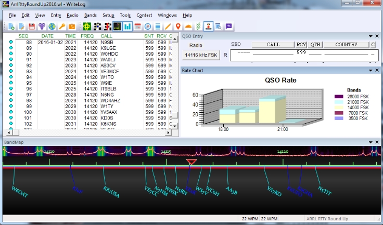The width and height of the screenshot is (383, 225).
Task: Click the log list scroll-down arrow
Action: coord(175,126)
